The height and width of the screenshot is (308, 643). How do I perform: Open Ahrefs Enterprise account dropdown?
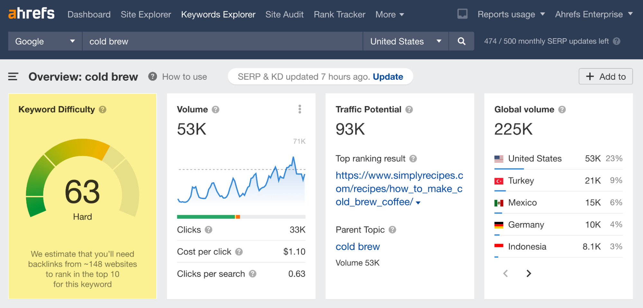(594, 14)
